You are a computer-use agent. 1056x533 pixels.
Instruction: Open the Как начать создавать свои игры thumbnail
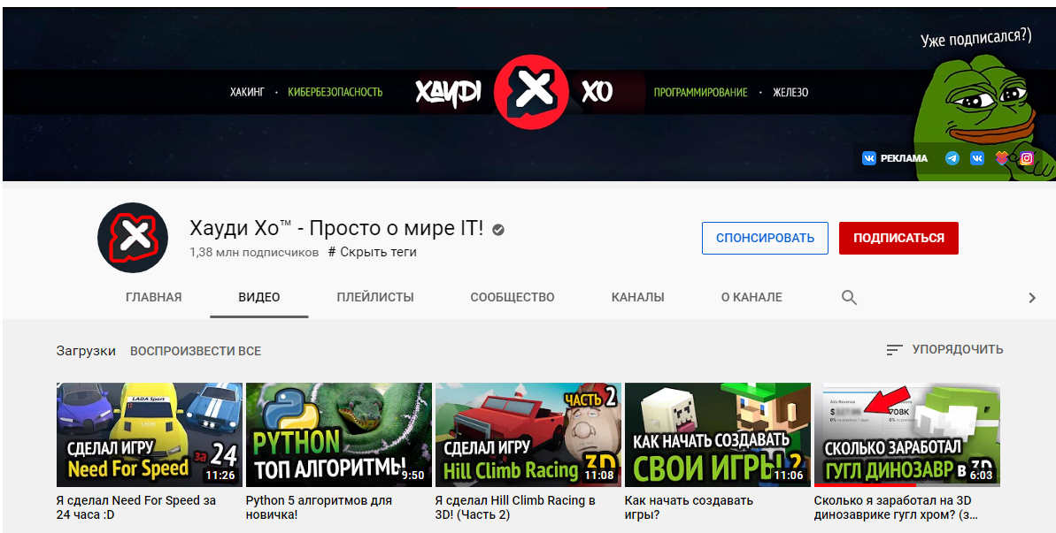pyautogui.click(x=718, y=435)
